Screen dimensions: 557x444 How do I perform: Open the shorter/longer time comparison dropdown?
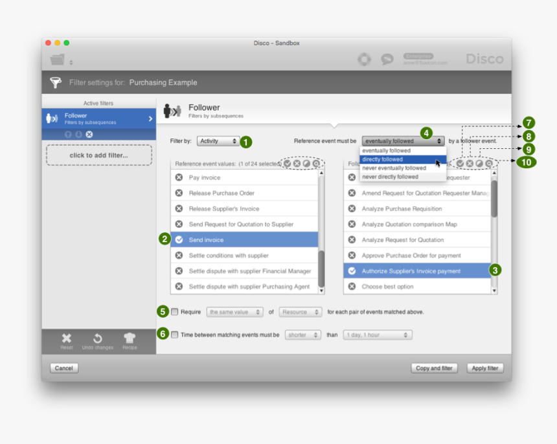click(x=303, y=335)
